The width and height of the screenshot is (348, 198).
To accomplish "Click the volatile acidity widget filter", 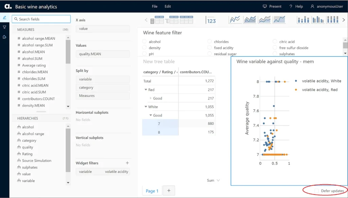I will coord(103,171).
